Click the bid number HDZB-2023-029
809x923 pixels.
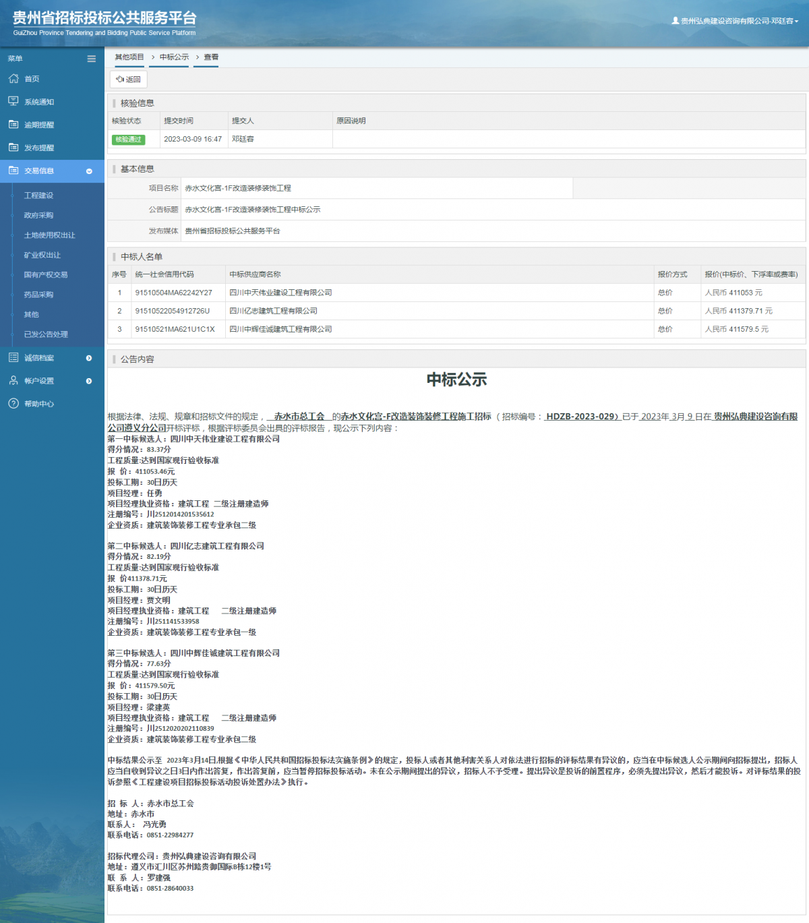click(x=581, y=417)
